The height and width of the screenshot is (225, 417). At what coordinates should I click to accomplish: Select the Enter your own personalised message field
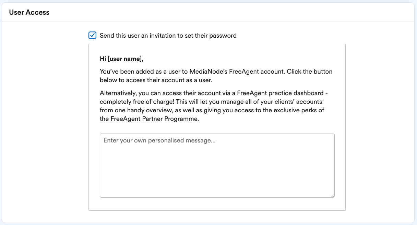tap(216, 164)
